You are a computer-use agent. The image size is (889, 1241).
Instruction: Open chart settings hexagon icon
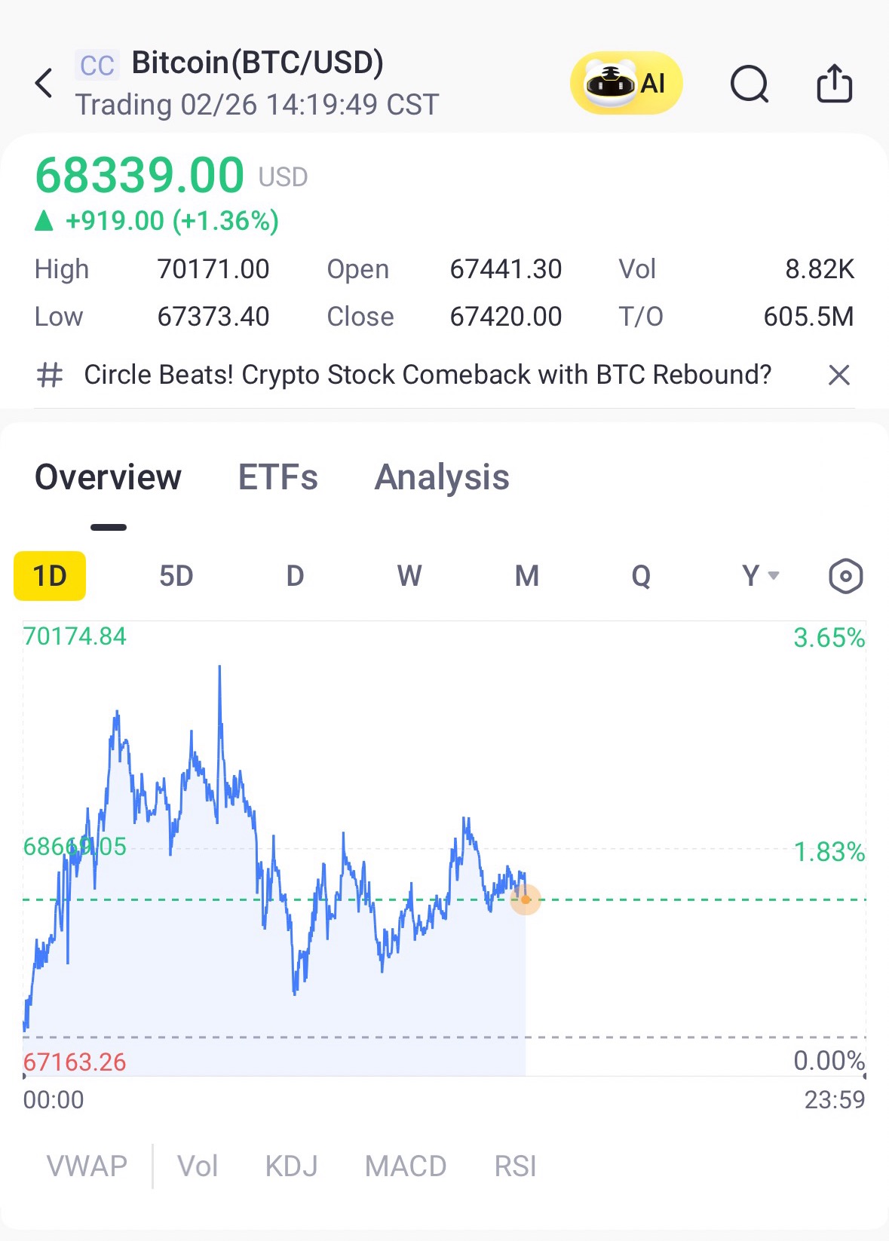tap(845, 577)
